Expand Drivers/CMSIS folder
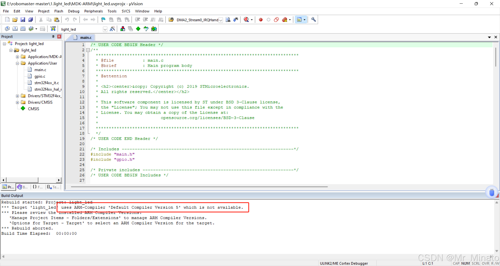The image size is (500, 266). [17, 102]
